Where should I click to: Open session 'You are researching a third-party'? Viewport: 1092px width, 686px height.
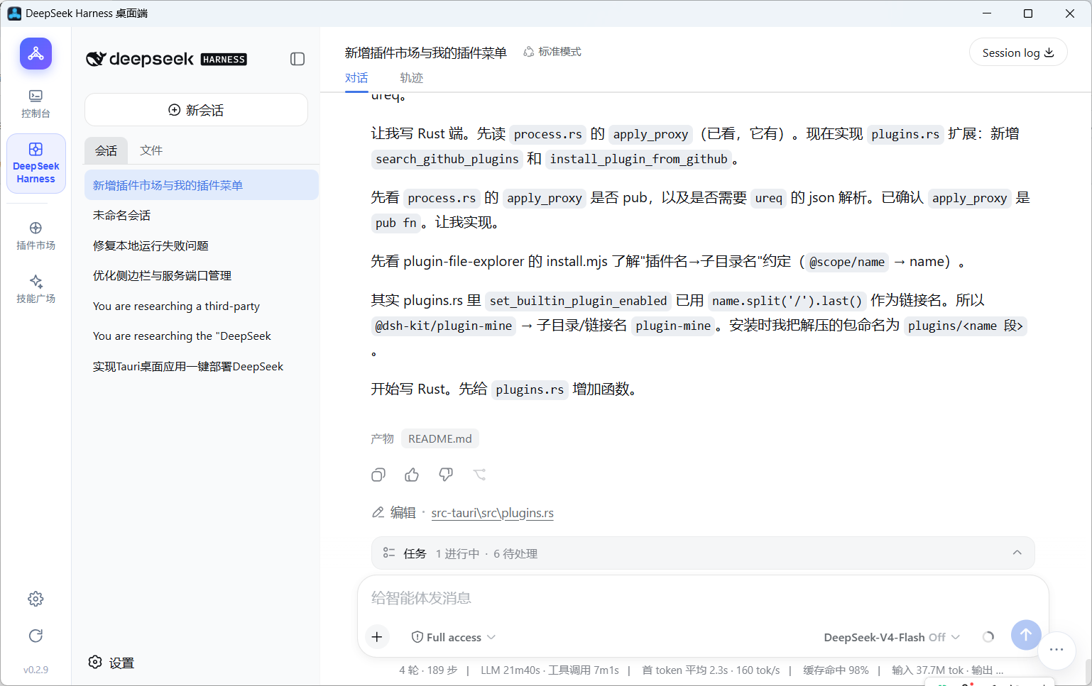[x=202, y=306]
